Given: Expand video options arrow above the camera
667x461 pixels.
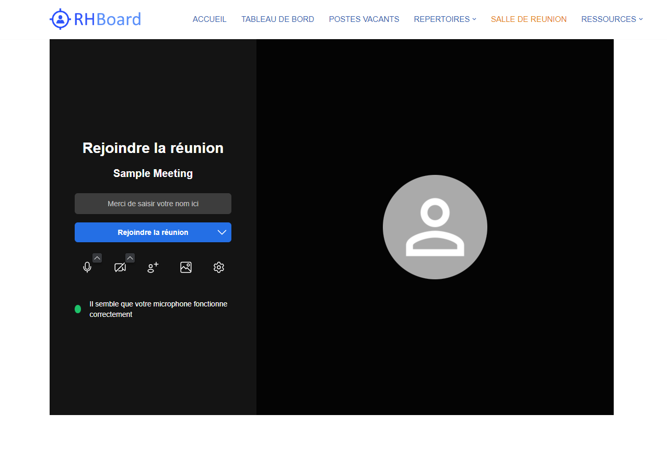Looking at the screenshot, I should [x=130, y=257].
